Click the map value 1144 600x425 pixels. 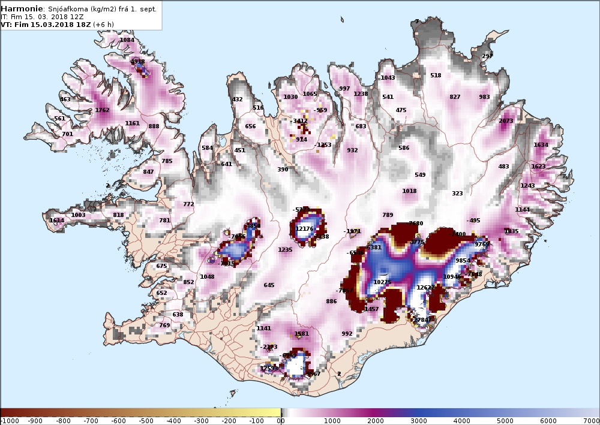point(523,209)
